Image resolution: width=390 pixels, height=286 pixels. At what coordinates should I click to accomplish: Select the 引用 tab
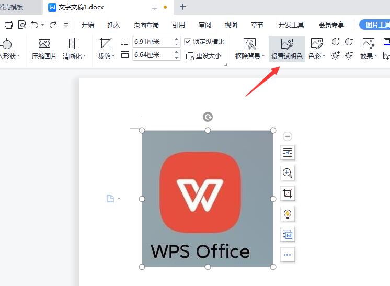(x=179, y=25)
